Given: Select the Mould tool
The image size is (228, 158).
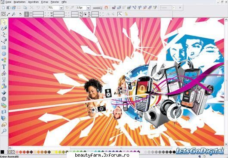Looking at the screenshot, I should point(4,112).
